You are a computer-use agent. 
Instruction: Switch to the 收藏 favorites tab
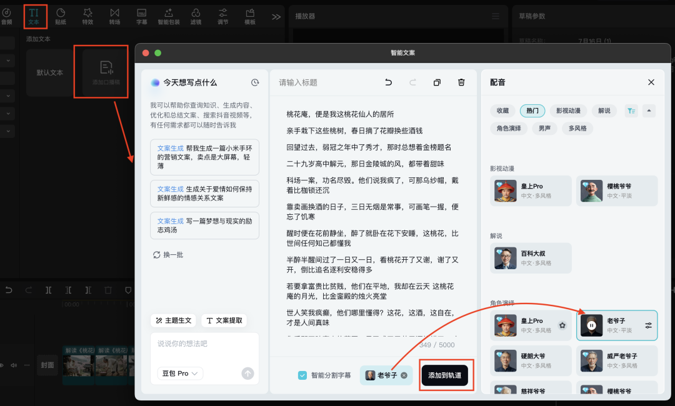502,111
